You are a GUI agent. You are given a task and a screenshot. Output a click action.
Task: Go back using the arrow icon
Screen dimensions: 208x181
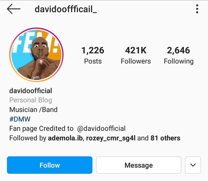point(14,9)
